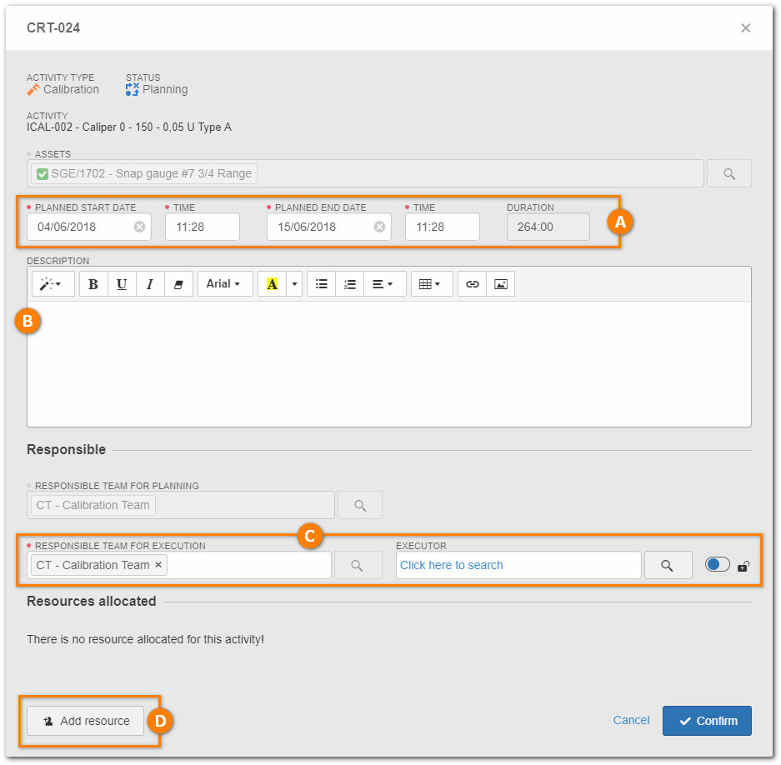Edit the planned end time field
Screen dimensions: 781x765
click(x=443, y=227)
